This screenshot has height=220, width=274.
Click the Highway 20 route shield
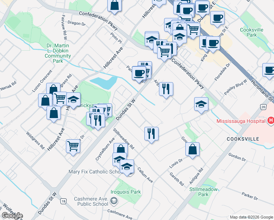click(x=263, y=107)
